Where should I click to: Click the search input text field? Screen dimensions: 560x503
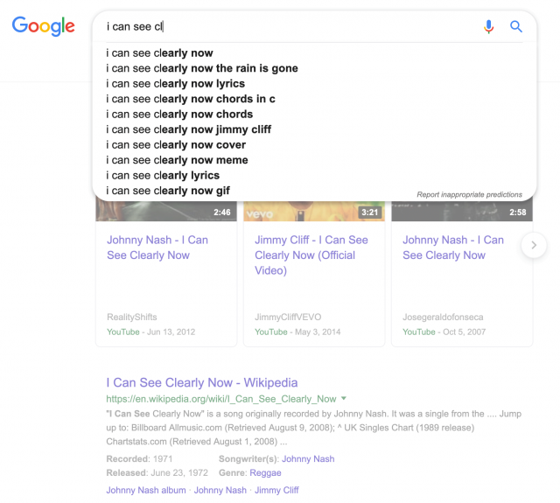tap(289, 27)
